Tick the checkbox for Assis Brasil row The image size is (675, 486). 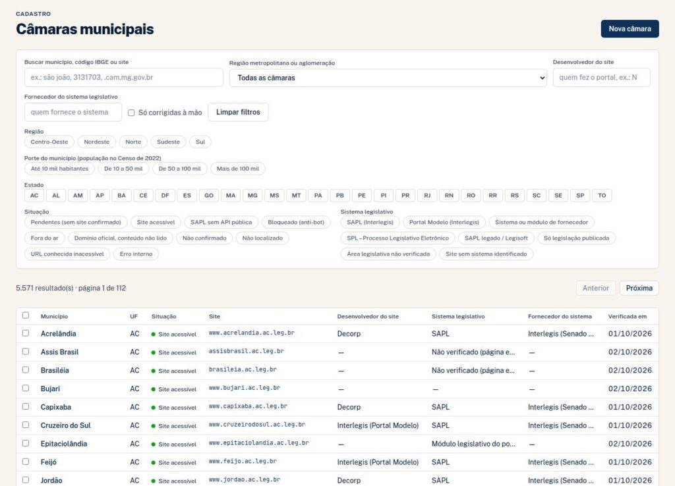[26, 352]
